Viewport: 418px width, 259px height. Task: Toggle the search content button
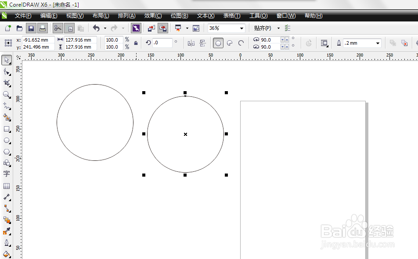tap(136, 28)
